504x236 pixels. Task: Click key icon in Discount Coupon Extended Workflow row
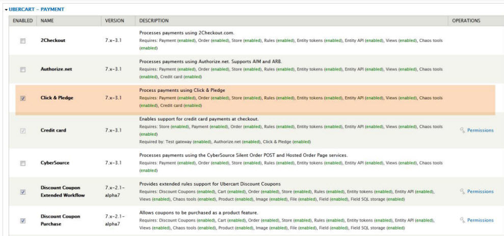click(463, 191)
